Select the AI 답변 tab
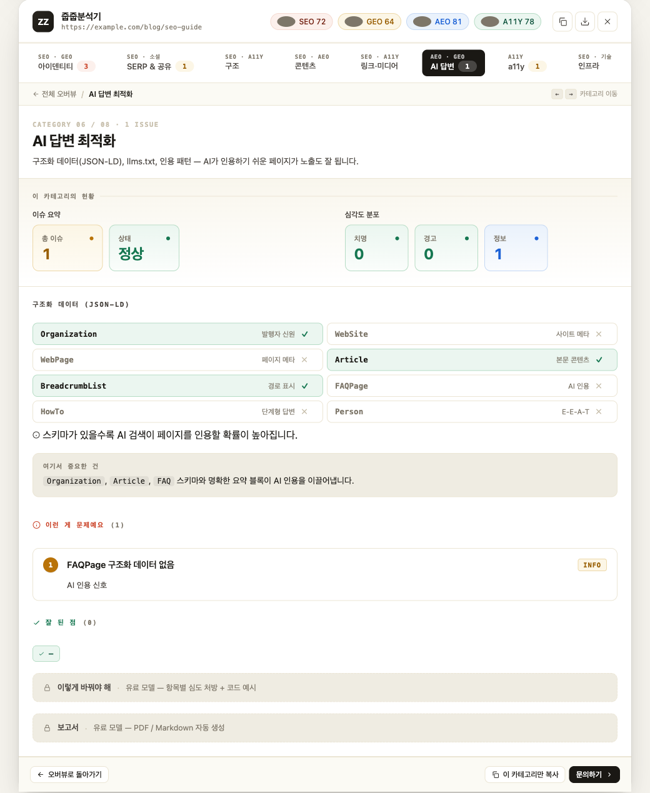Image resolution: width=650 pixels, height=793 pixels. coord(453,62)
